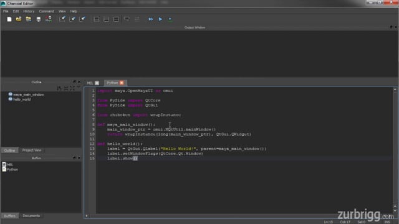The width and height of the screenshot is (399, 224).
Task: Click line 15 label.show code
Action: click(x=122, y=158)
